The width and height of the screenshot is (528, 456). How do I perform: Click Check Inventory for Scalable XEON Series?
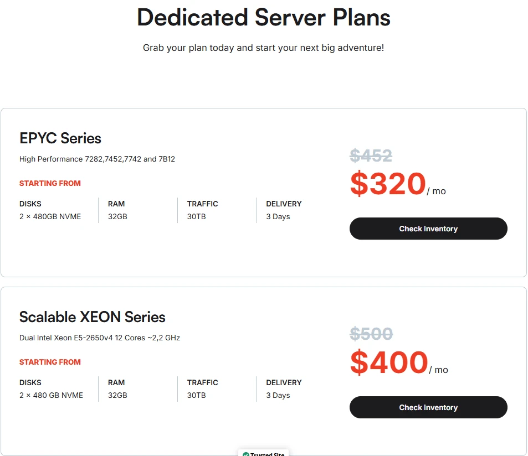pos(428,407)
